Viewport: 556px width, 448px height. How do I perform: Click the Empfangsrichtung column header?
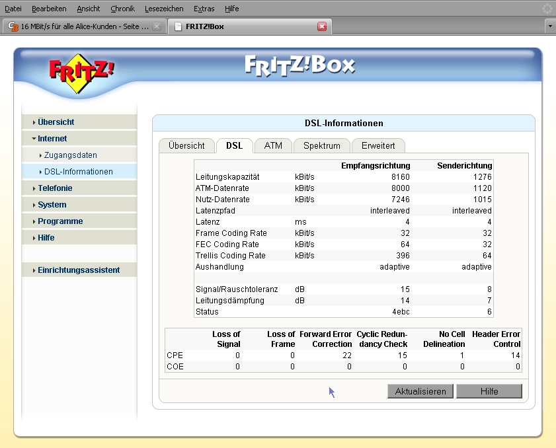(376, 165)
